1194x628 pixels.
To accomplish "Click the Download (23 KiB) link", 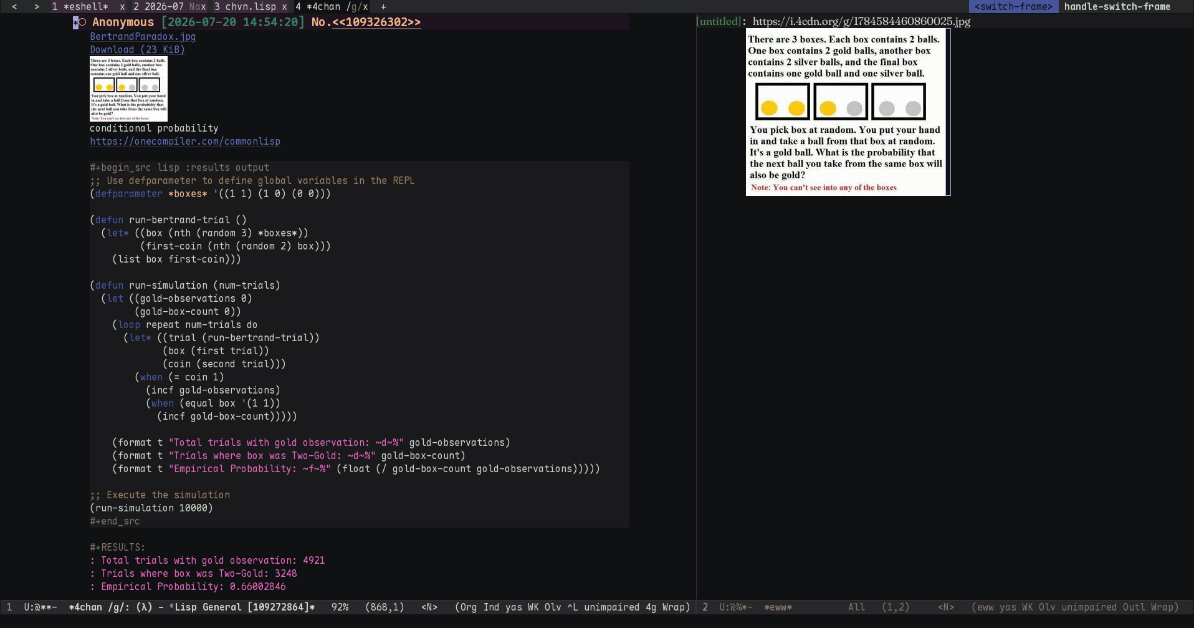I will point(137,50).
